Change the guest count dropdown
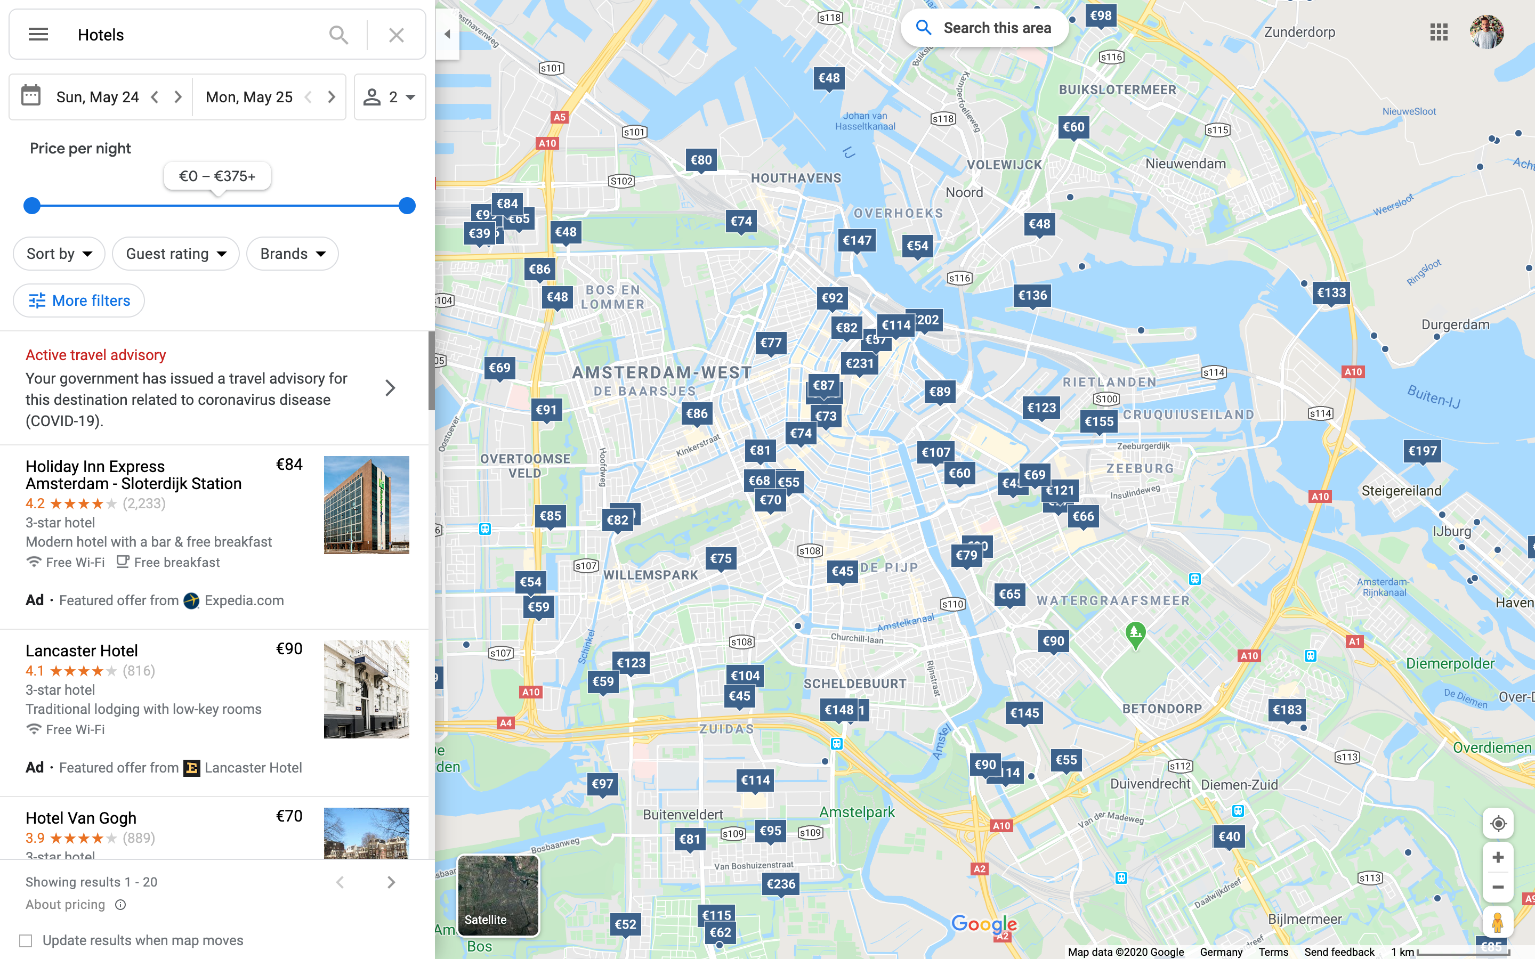The image size is (1535, 959). (390, 97)
